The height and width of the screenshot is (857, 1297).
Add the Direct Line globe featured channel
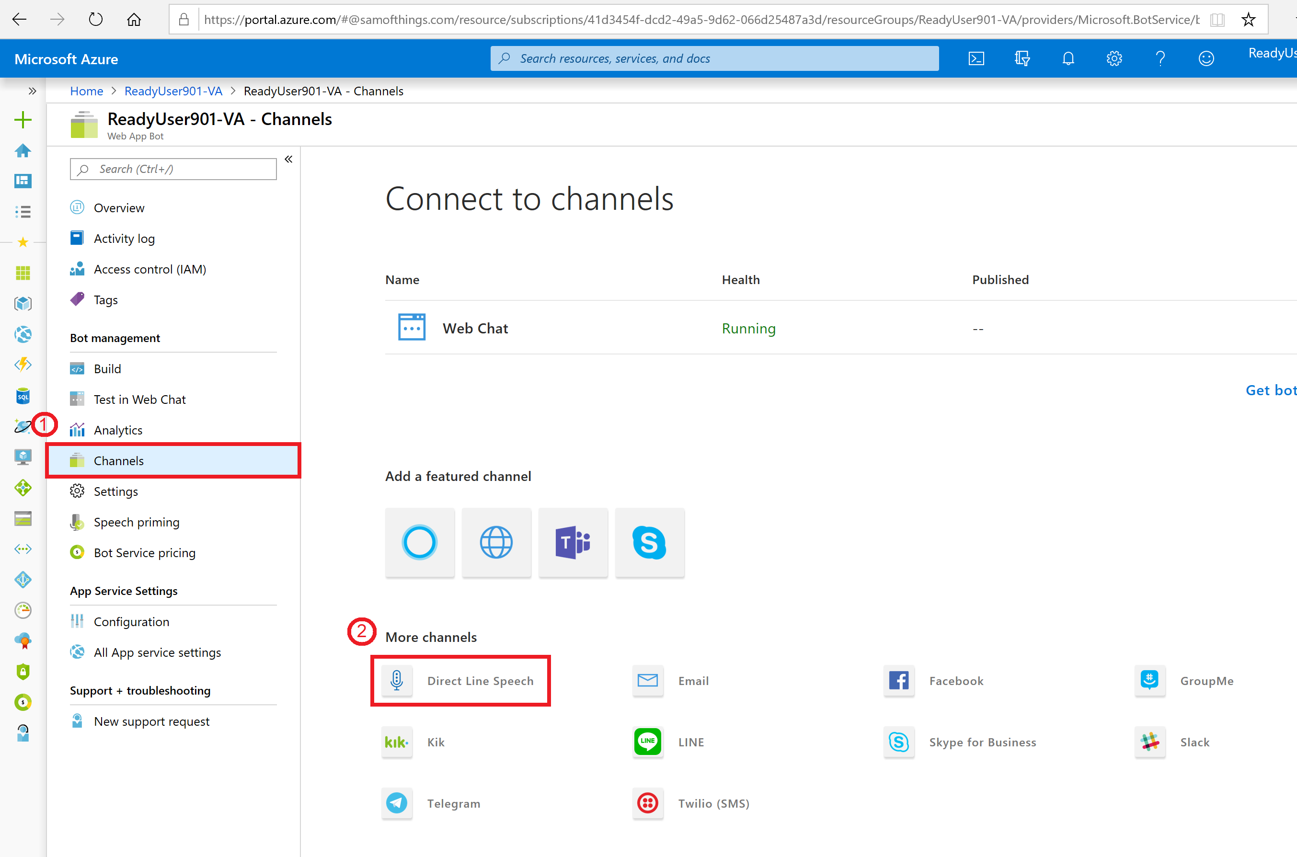(496, 542)
